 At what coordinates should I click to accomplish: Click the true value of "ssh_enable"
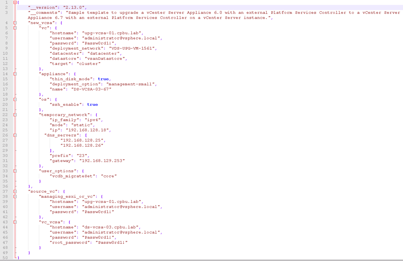point(92,105)
